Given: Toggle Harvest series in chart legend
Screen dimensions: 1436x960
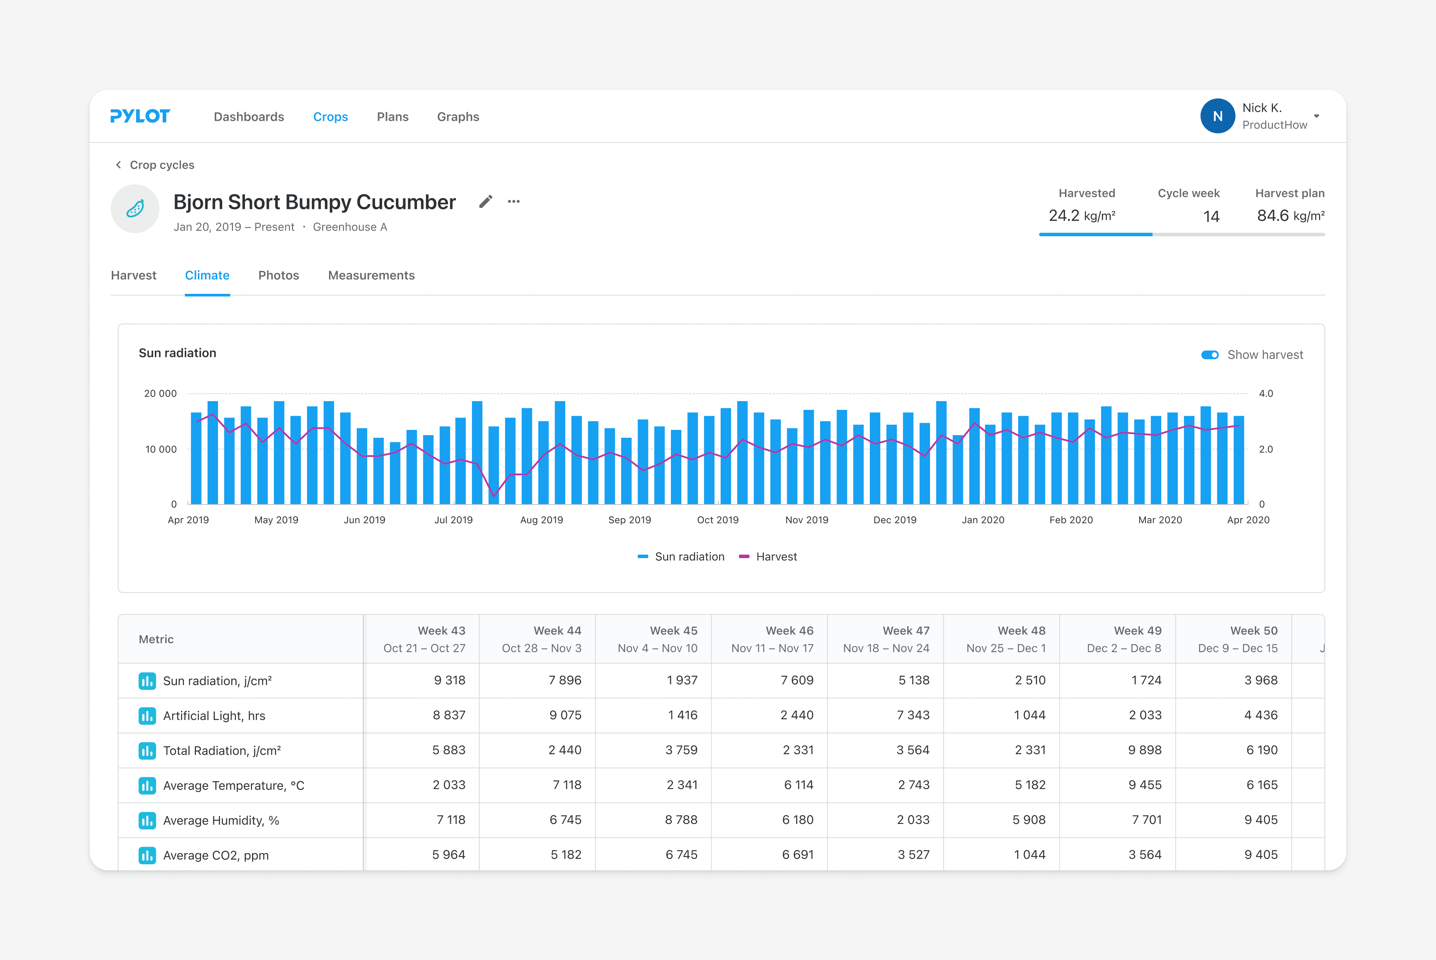Looking at the screenshot, I should pyautogui.click(x=768, y=557).
